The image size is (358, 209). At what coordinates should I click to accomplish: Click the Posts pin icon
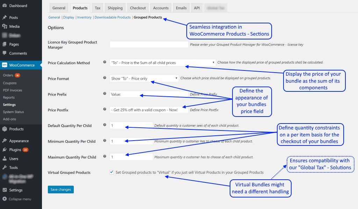pos(4,17)
